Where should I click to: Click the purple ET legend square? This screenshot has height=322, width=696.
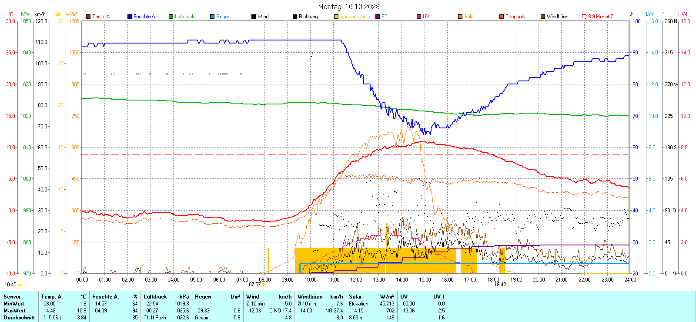pyautogui.click(x=378, y=17)
